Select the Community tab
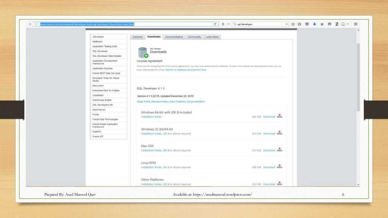Viewport: 388px width, 218px height. click(x=194, y=37)
